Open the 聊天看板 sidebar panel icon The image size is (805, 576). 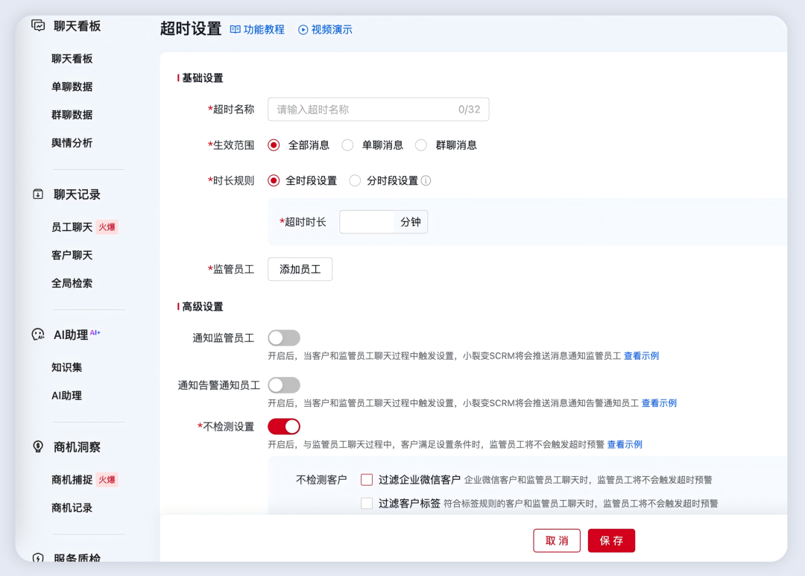point(37,25)
